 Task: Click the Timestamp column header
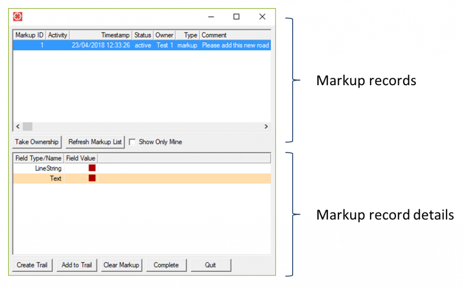[x=115, y=35]
